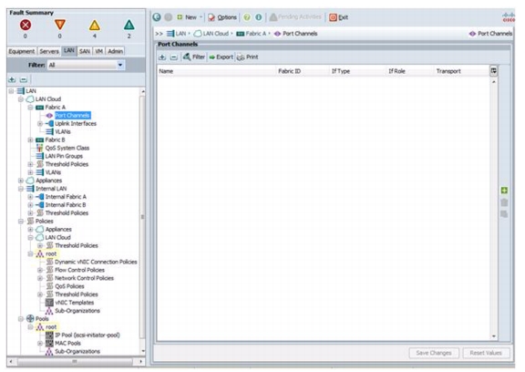
Task: Open the green help question icon
Action: coord(247,17)
